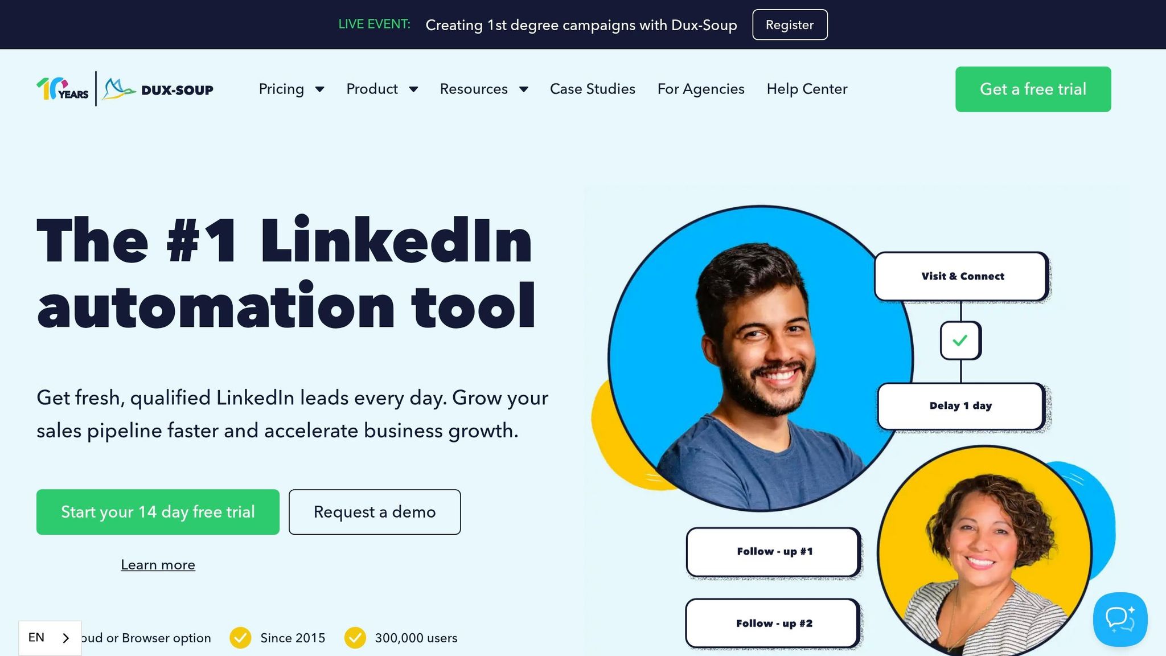The image size is (1166, 656).
Task: Click the yellow check beside 300,000 users
Action: pos(355,638)
